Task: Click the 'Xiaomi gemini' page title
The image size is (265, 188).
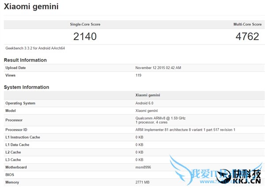Action: tap(31, 7)
